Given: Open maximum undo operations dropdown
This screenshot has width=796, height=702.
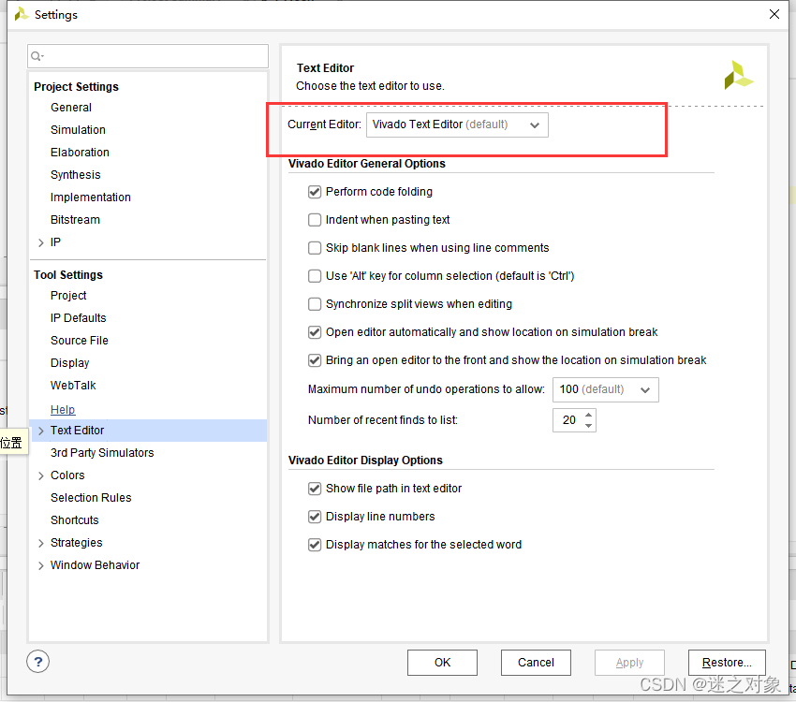Looking at the screenshot, I should point(606,389).
